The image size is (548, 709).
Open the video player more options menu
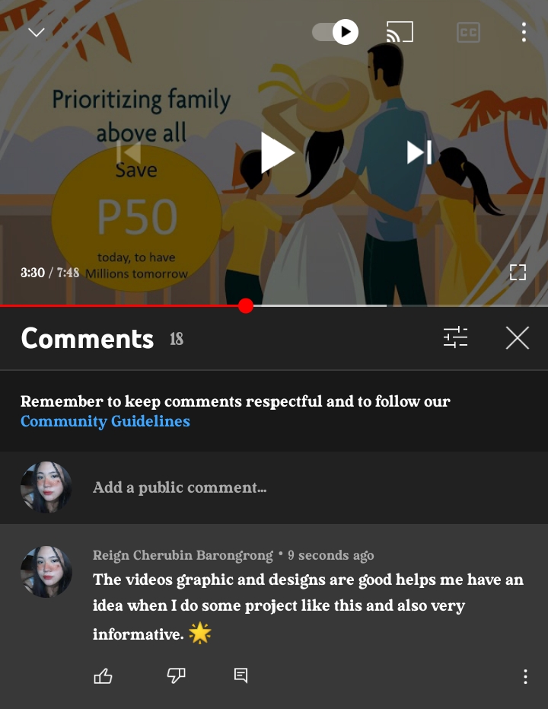tap(524, 33)
